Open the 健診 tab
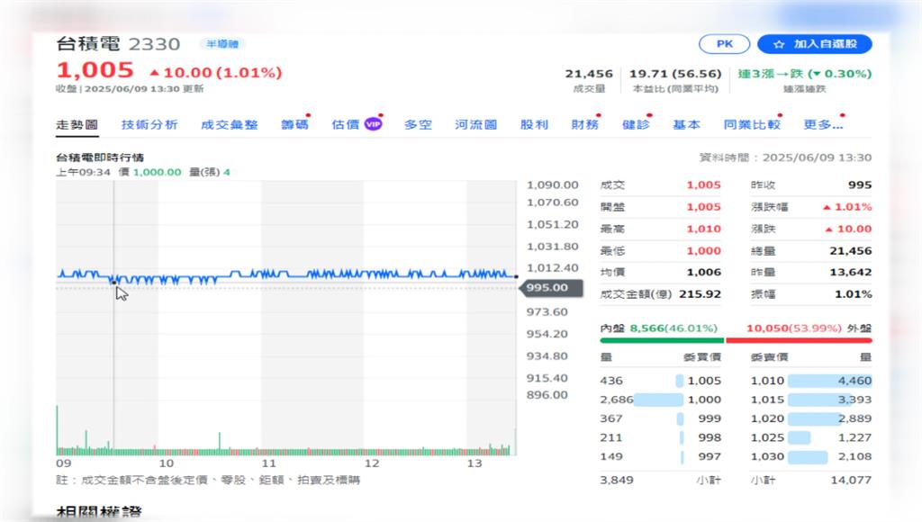Image resolution: width=922 pixels, height=522 pixels. click(x=636, y=124)
